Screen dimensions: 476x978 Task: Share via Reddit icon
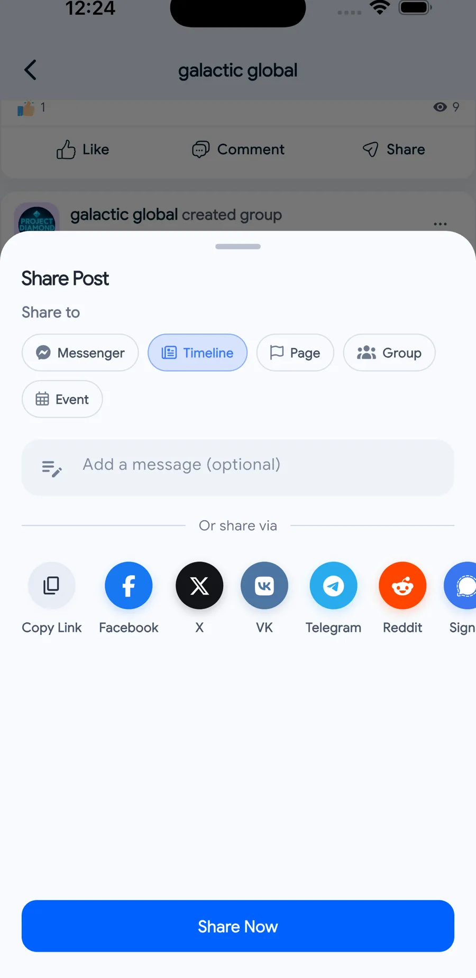[402, 585]
